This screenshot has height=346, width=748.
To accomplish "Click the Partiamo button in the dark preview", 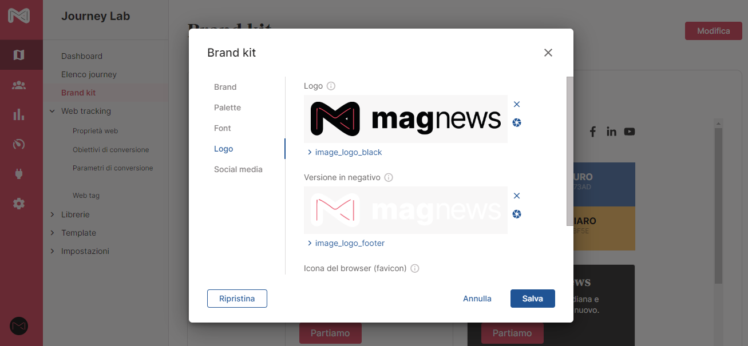I will [512, 333].
